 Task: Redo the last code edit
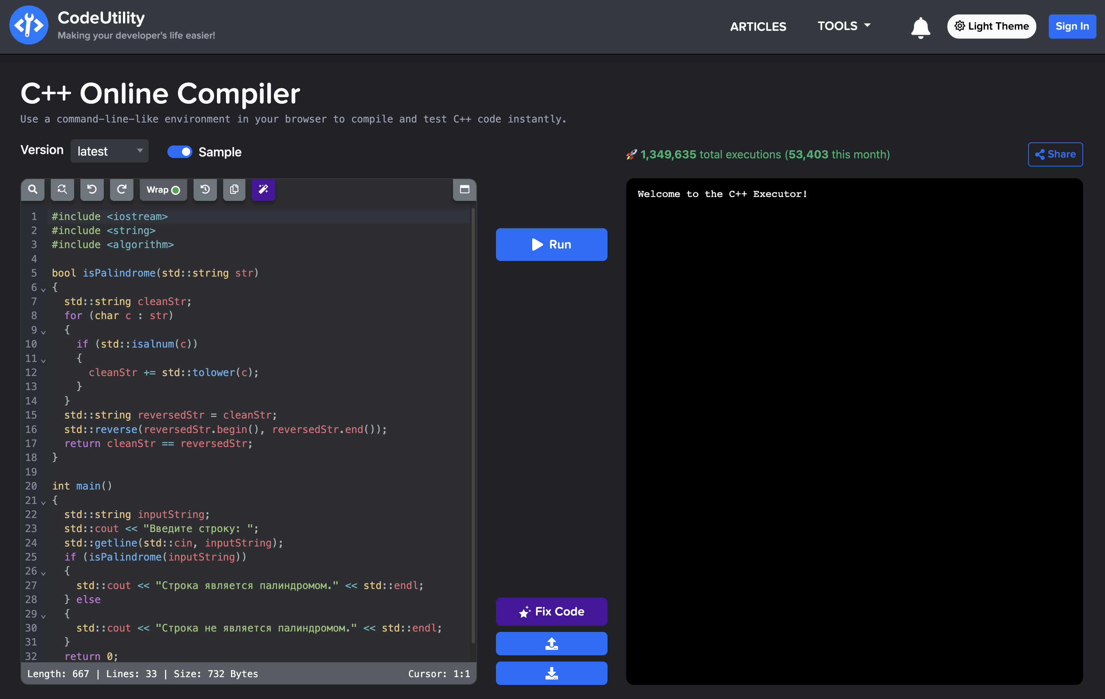click(x=122, y=190)
